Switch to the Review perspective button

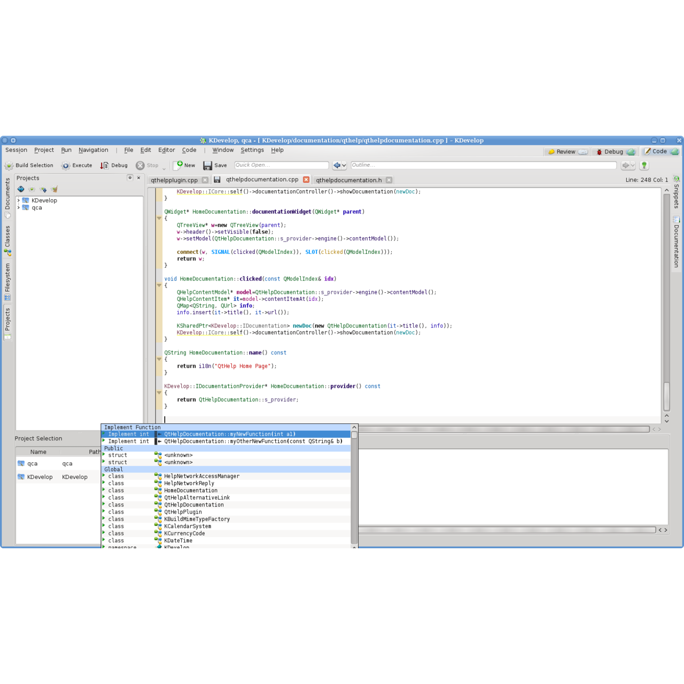[x=565, y=151]
